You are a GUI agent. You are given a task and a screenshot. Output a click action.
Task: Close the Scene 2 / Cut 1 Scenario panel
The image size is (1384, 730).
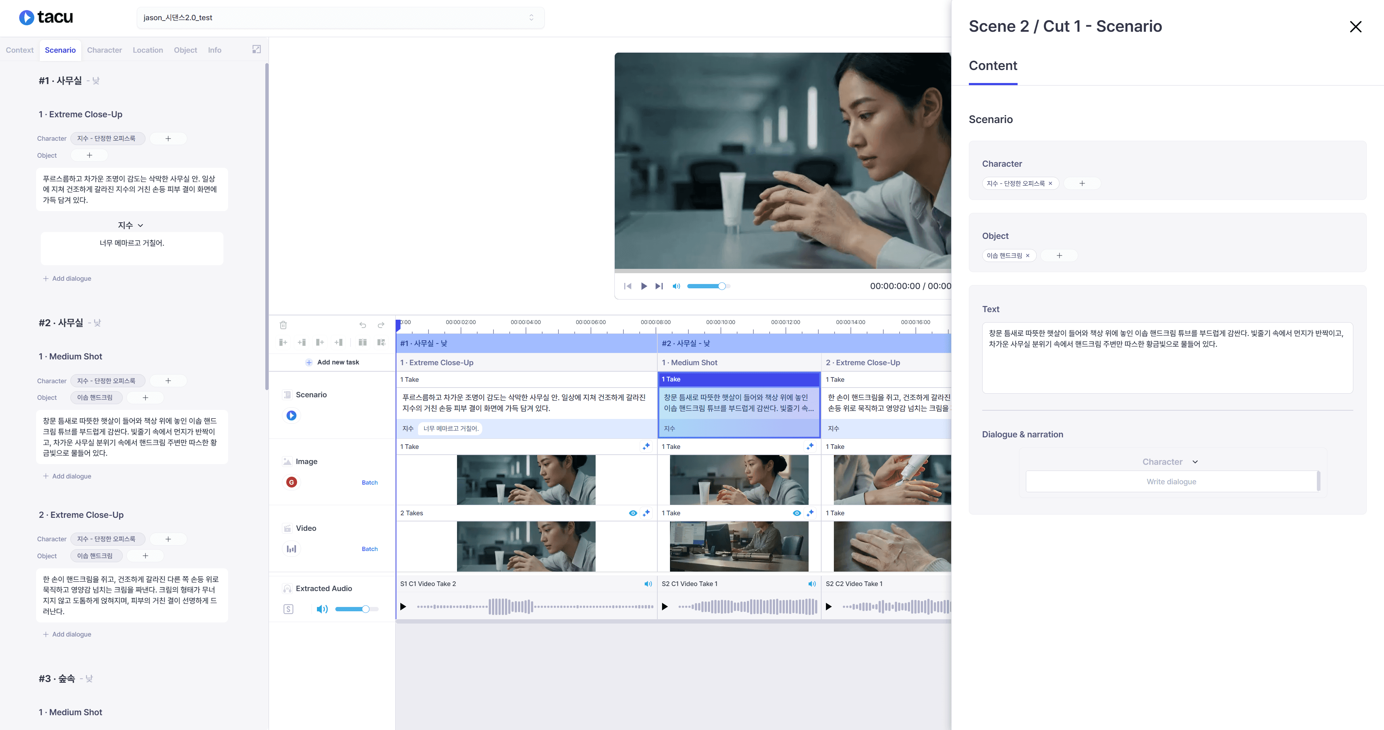(x=1355, y=27)
